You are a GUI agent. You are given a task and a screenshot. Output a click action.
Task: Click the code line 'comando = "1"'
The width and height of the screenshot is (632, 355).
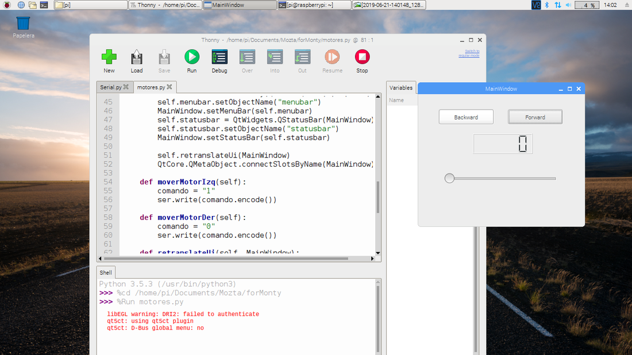(186, 191)
